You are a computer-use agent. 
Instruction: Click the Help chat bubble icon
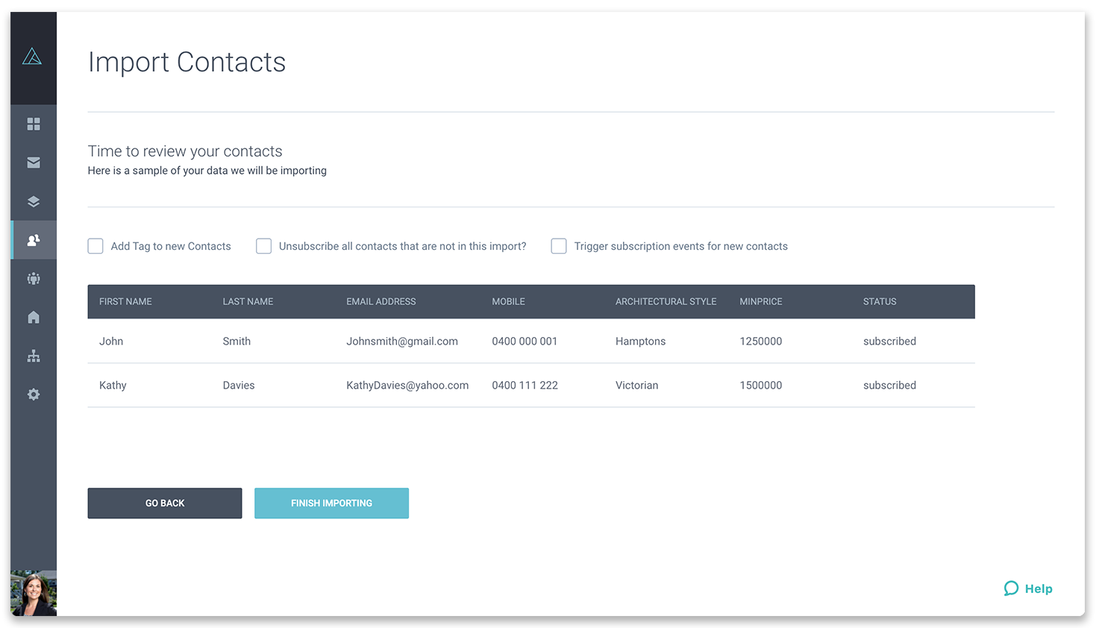pyautogui.click(x=1011, y=588)
